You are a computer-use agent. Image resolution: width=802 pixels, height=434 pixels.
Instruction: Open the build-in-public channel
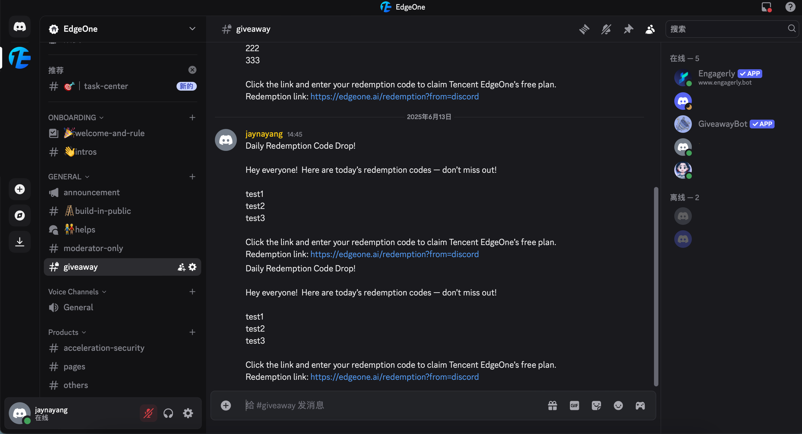[123, 211]
